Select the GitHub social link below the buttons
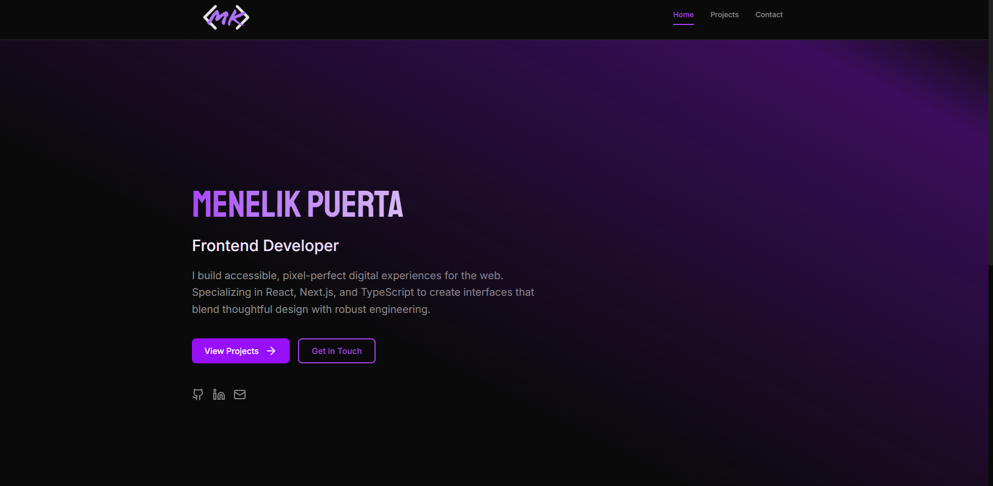Viewport: 993px width, 486px height. (198, 395)
